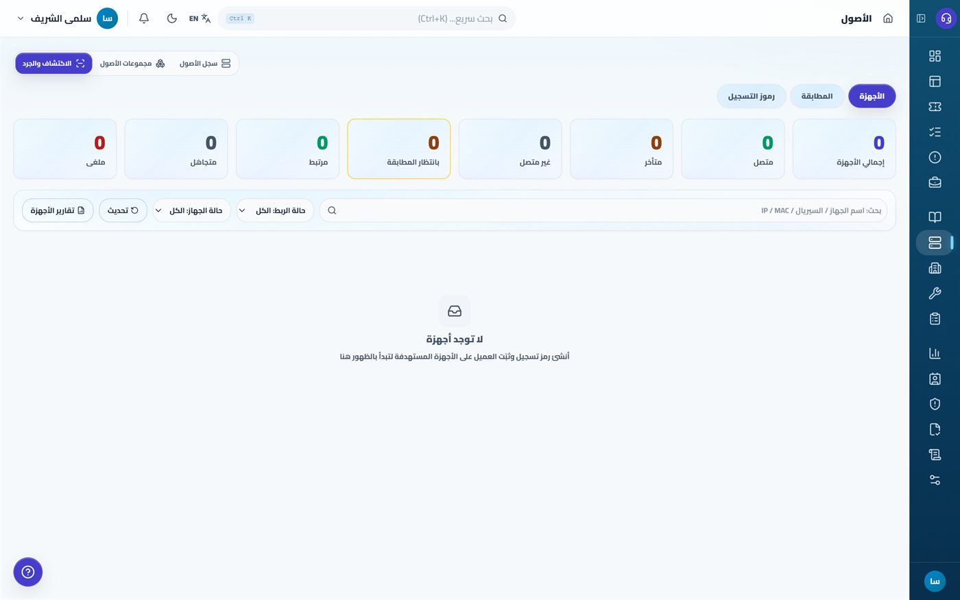Open notifications bell icon
Image resolution: width=960 pixels, height=600 pixels.
[144, 19]
